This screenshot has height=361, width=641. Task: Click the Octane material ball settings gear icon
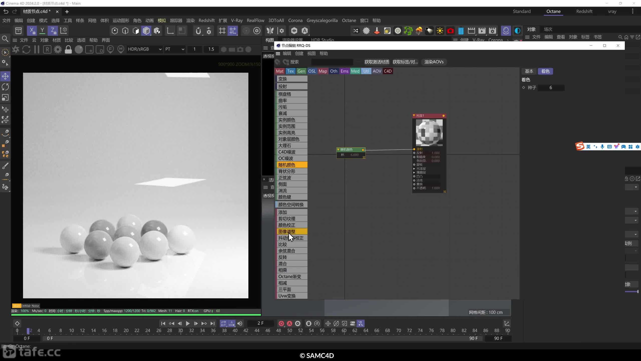366,31
